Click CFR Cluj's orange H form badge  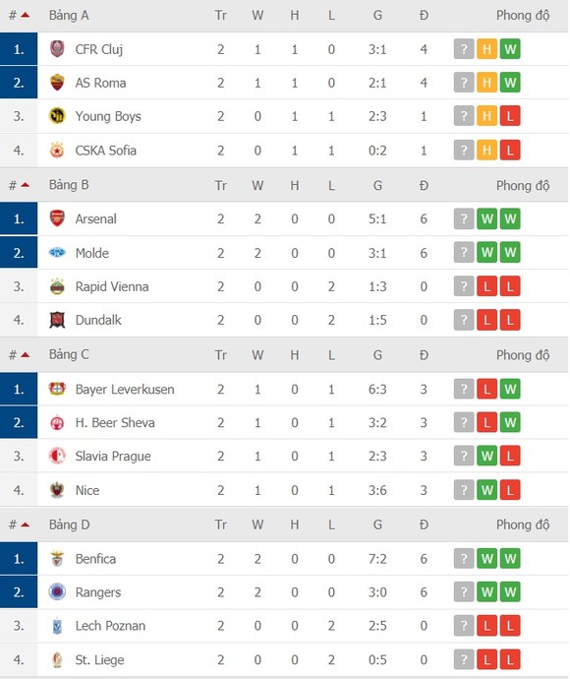click(x=486, y=49)
